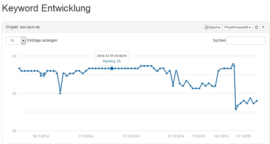Click the refresh icon button
The image size is (270, 144).
256,27
